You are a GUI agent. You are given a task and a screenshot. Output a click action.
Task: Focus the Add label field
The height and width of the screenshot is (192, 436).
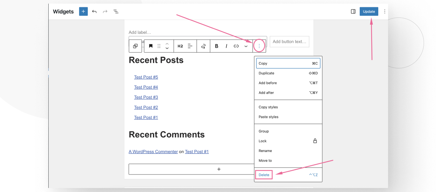click(140, 32)
